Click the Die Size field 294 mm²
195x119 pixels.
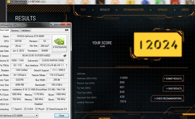(x=45, y=46)
